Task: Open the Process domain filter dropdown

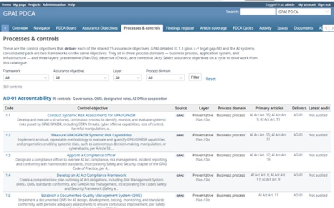Action: pyautogui.click(x=165, y=78)
